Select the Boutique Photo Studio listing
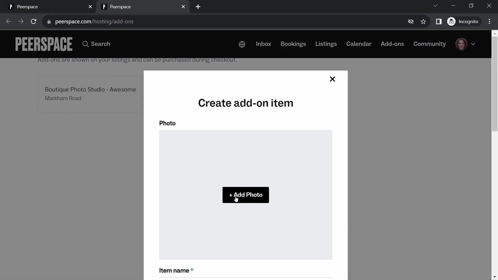This screenshot has width=498, height=280. (90, 94)
